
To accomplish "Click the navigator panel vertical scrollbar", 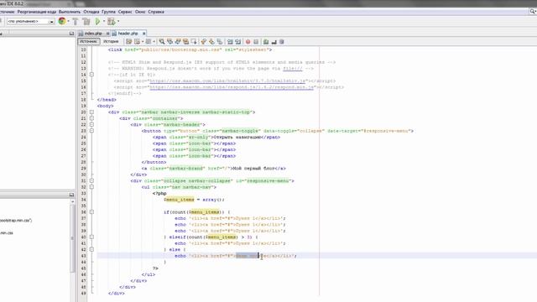I will [72, 238].
